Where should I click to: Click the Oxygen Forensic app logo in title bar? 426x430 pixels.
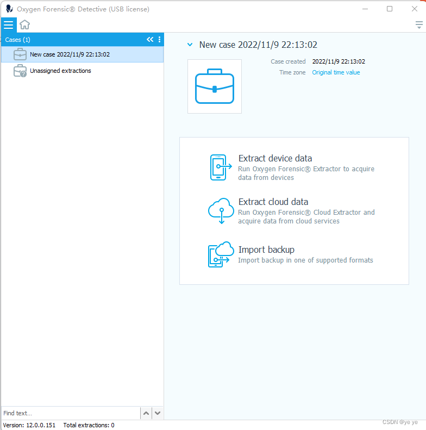pos(9,9)
